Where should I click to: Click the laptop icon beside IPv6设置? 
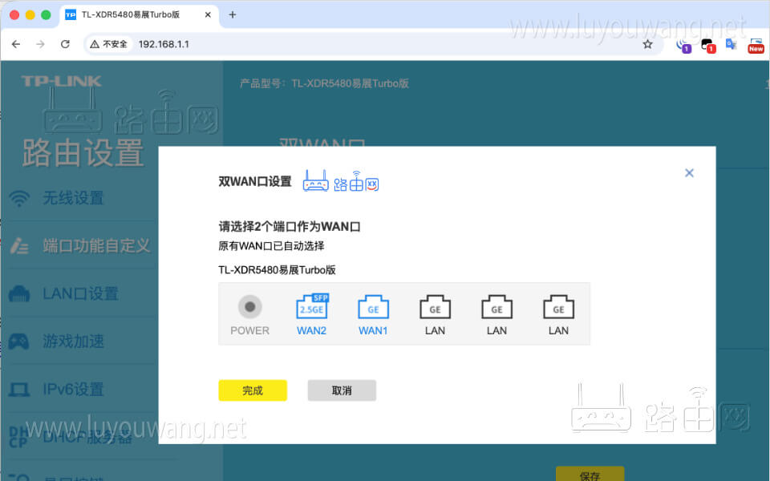[19, 390]
